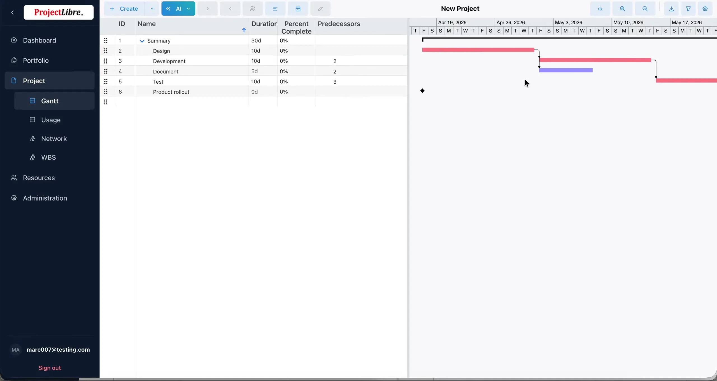Sort by the Name column arrow

244,30
